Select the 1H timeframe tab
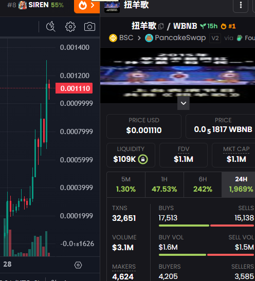This screenshot has width=255, height=281. click(165, 184)
